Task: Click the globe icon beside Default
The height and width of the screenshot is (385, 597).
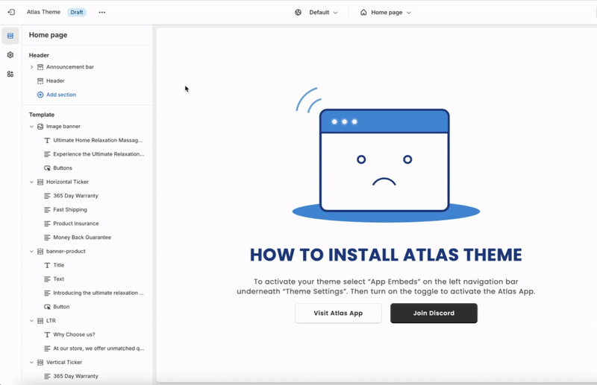Action: pyautogui.click(x=298, y=13)
